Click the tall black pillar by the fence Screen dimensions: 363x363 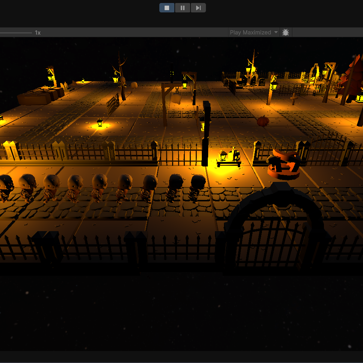tap(206, 133)
